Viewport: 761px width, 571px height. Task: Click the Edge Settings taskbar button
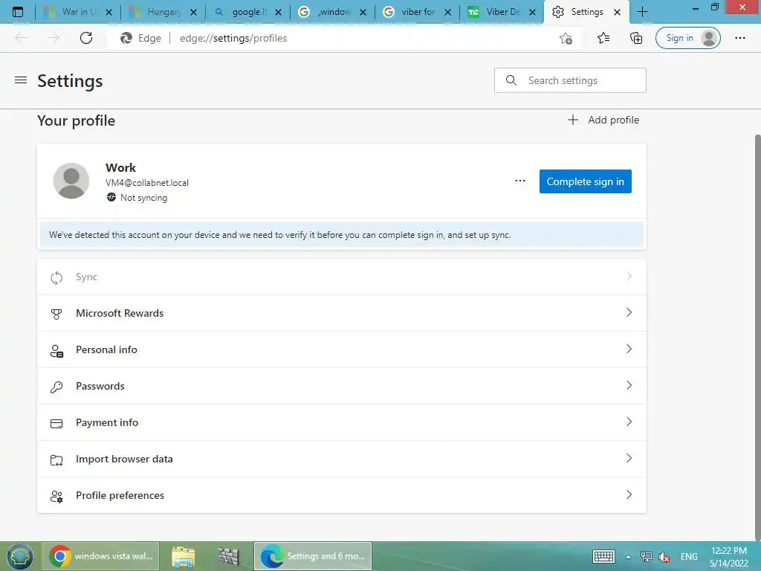tap(313, 556)
